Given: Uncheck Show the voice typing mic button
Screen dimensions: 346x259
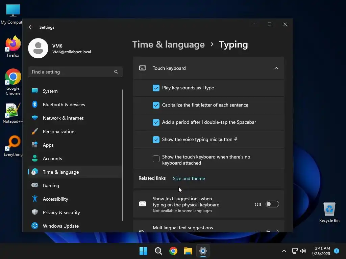Looking at the screenshot, I should coord(156,139).
